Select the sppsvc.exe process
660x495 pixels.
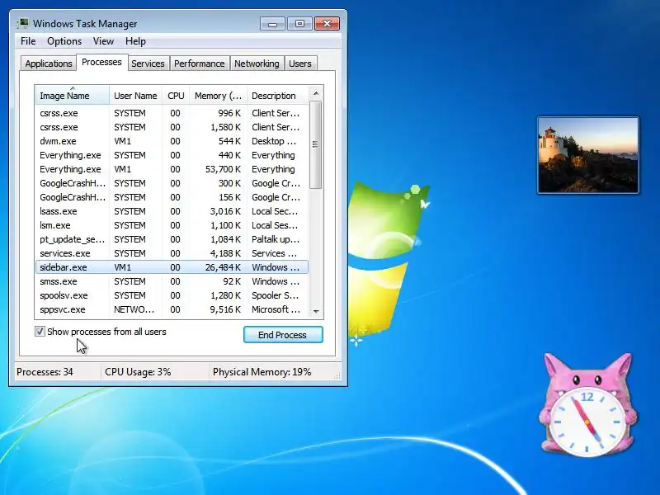[172, 309]
